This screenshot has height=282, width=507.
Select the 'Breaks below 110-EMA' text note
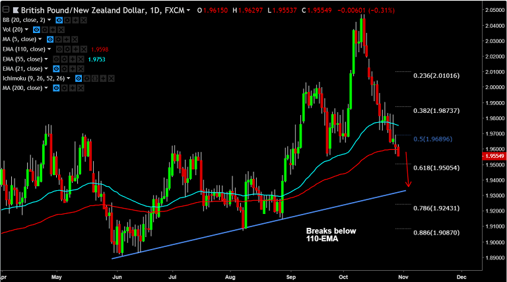pyautogui.click(x=331, y=235)
